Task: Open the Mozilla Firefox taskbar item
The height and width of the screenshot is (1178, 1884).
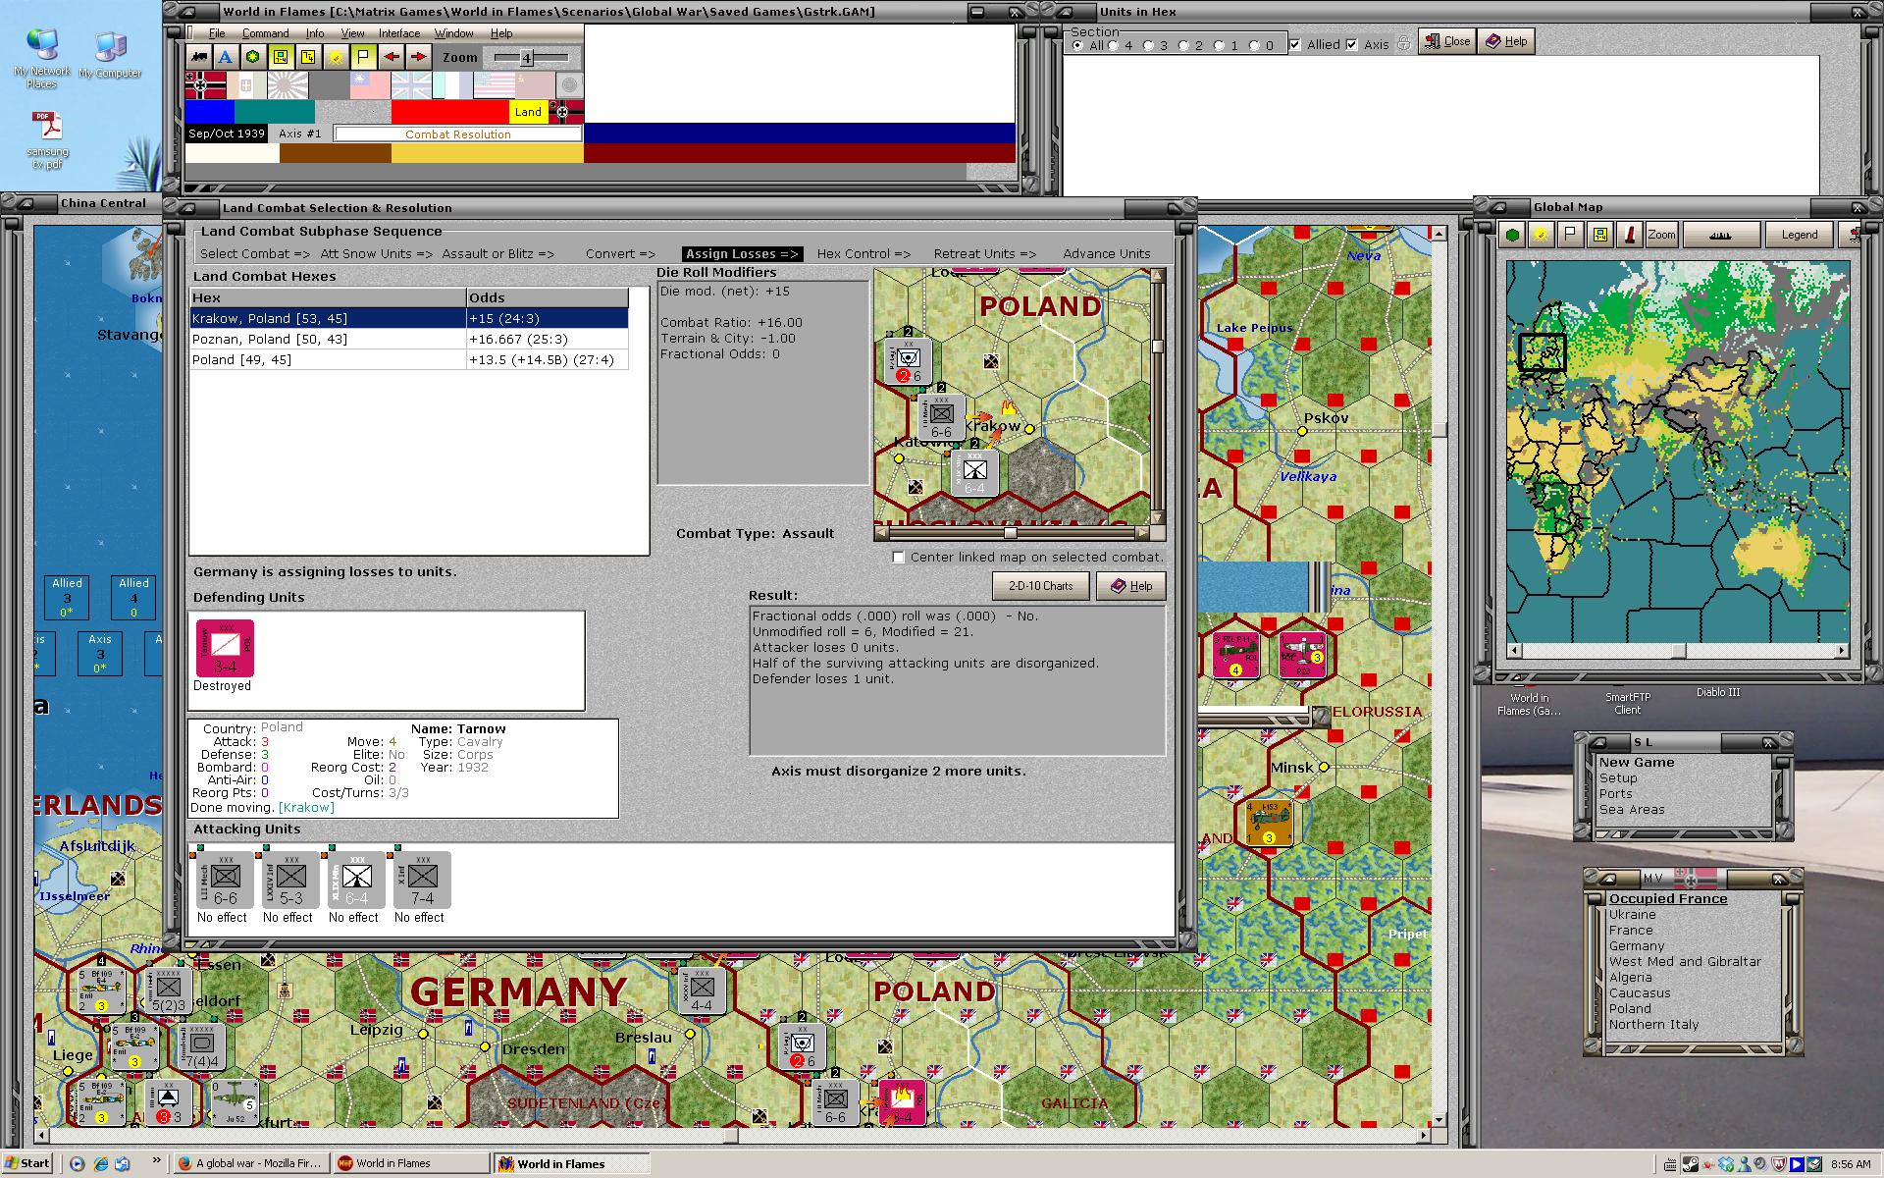Action: tap(251, 1163)
